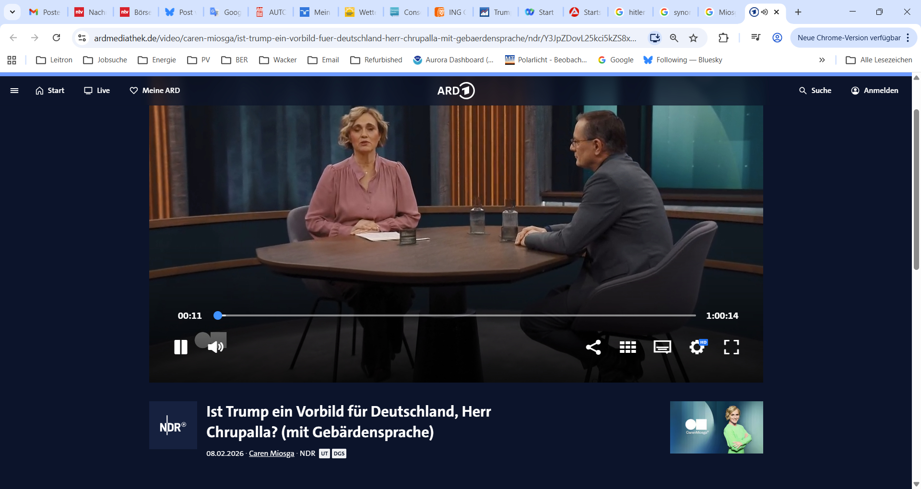
Task: Open the share options icon
Action: click(593, 347)
